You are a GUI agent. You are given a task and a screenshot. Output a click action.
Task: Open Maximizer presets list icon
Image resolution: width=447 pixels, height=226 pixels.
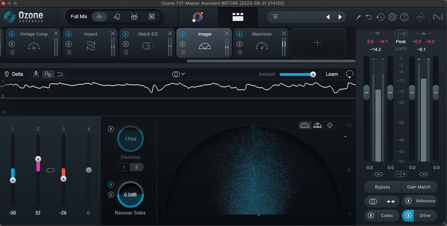pos(240,53)
